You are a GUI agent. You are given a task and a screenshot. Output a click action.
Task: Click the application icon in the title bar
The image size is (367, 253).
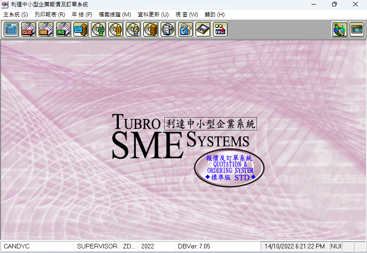pyautogui.click(x=5, y=5)
